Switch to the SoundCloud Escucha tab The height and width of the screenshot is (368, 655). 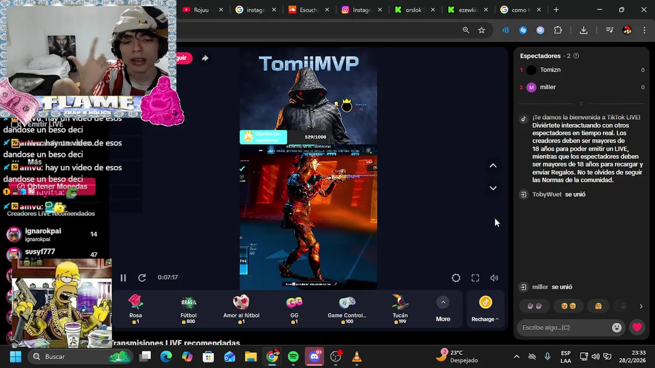click(309, 10)
